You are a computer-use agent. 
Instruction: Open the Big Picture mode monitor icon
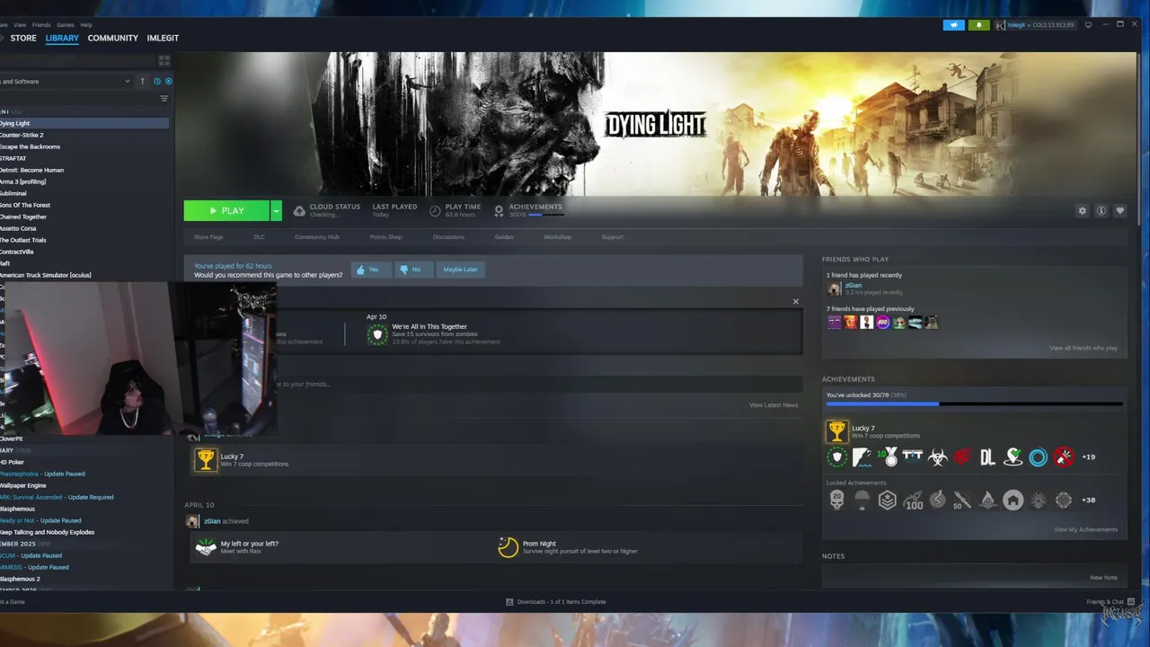[1088, 25]
